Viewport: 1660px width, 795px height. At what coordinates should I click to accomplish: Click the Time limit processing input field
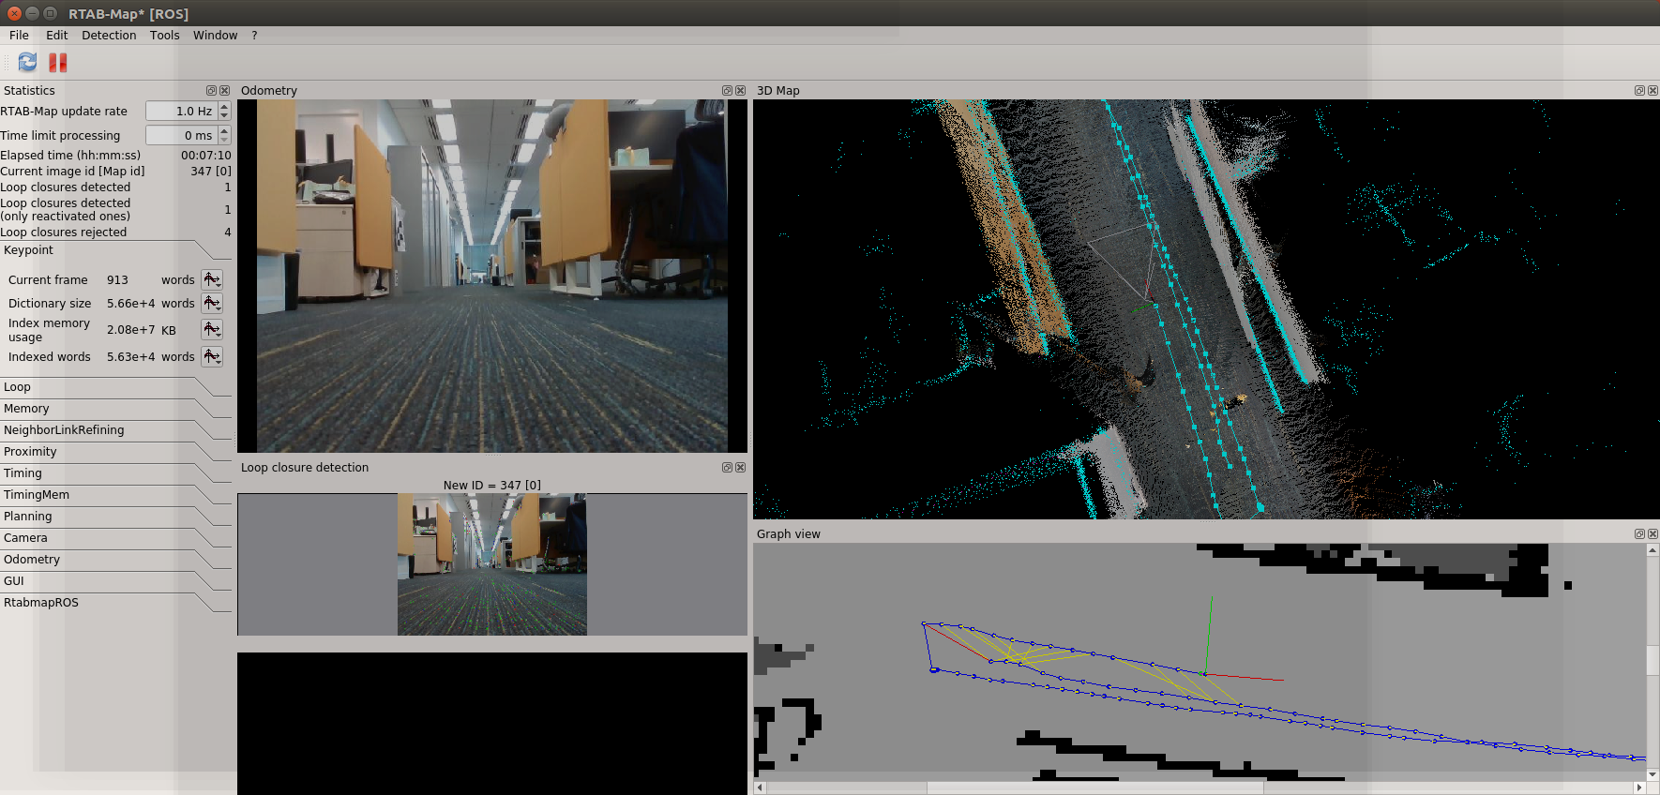coord(181,135)
